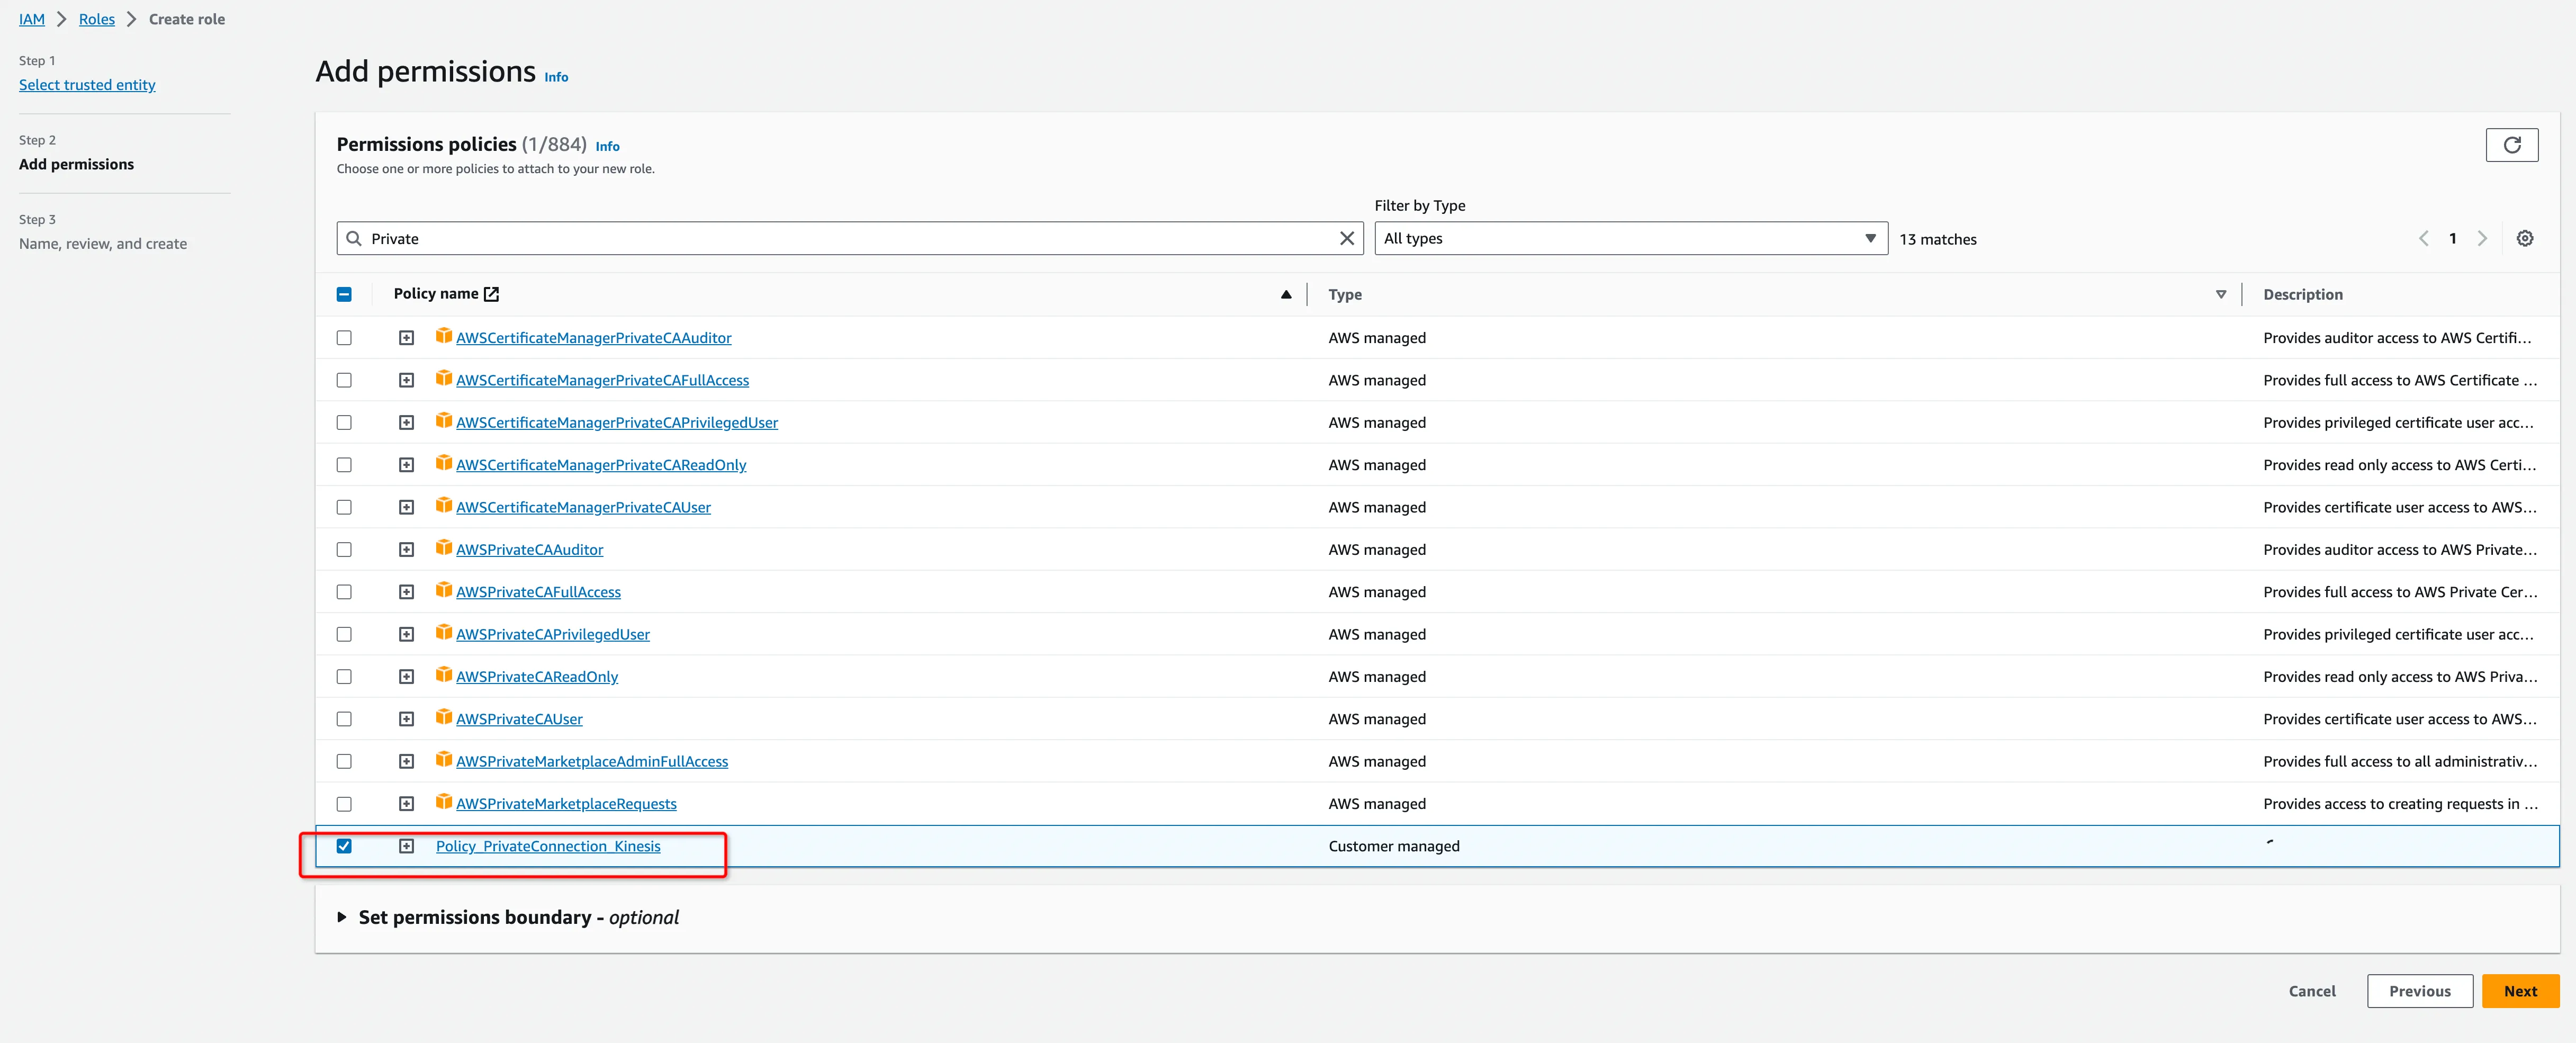The width and height of the screenshot is (2576, 1043).
Task: Open AWSPrivateCAFullAccess policy link
Action: pos(538,592)
